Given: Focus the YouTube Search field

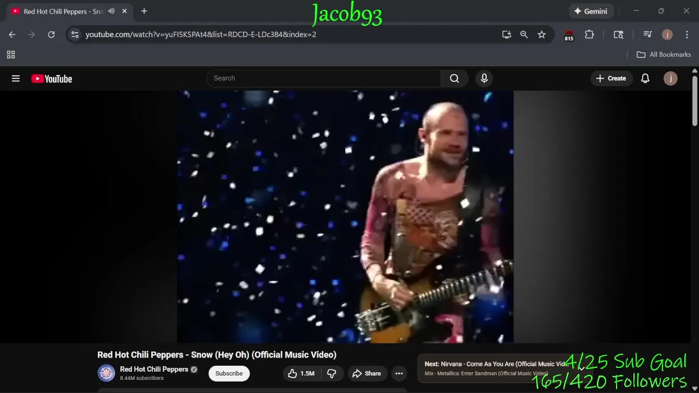Looking at the screenshot, I should point(323,78).
